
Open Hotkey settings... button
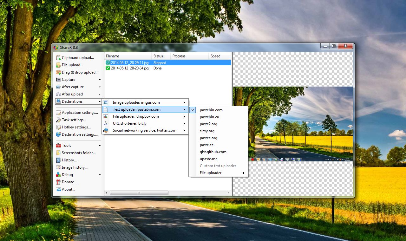(x=78, y=127)
